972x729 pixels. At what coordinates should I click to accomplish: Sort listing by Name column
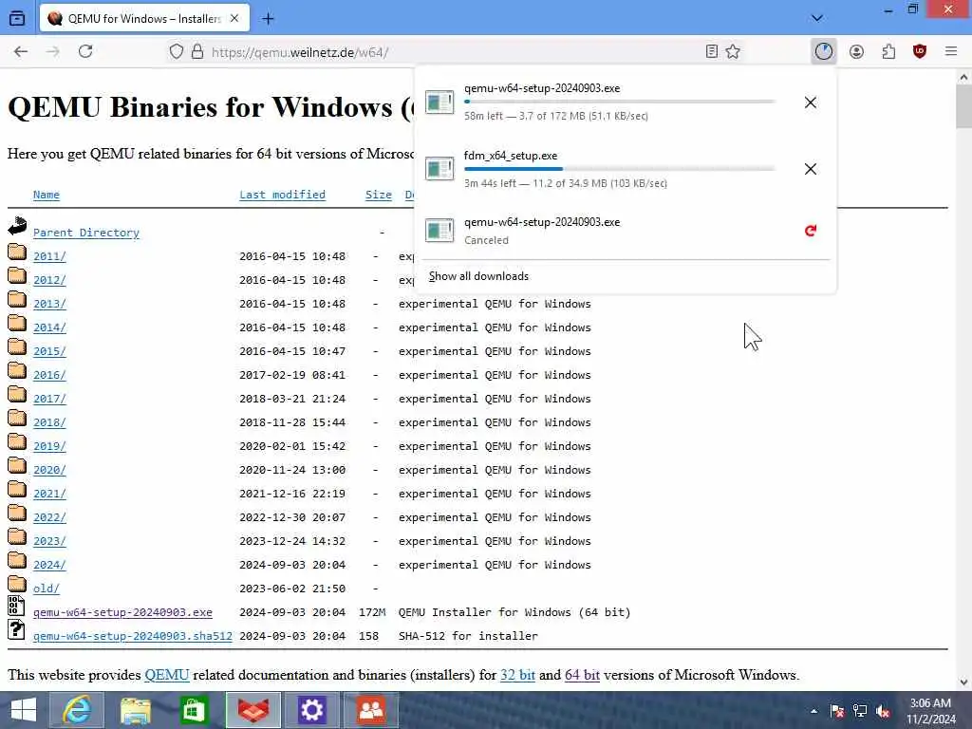tap(47, 195)
